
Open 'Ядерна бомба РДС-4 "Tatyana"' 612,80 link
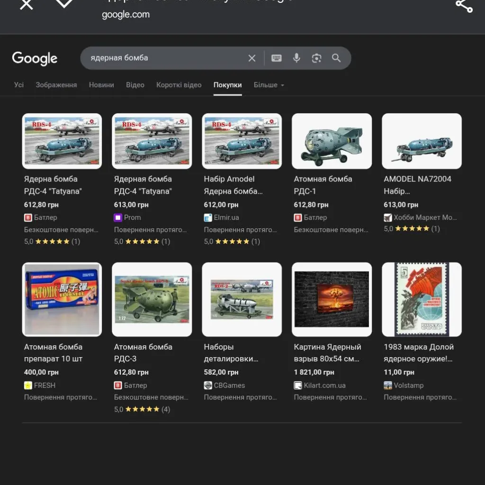pos(53,185)
